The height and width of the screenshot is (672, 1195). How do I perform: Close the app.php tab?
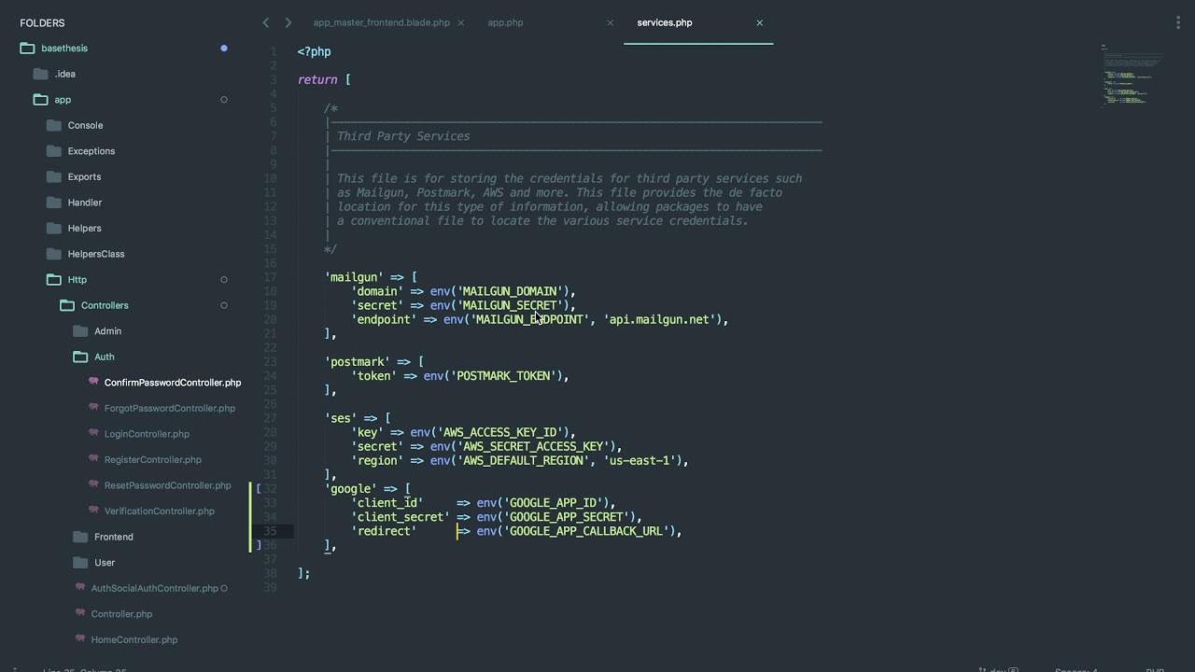tap(611, 22)
